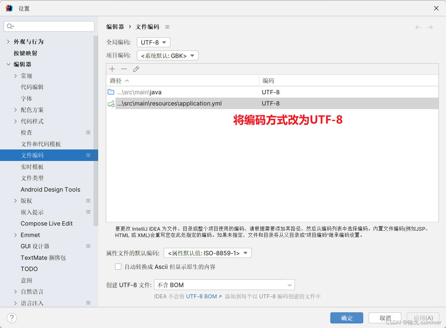Click the edit pencil icon above the path list

136,69
